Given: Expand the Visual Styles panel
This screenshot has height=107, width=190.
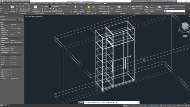Looking at the screenshot, I should 60,14.
